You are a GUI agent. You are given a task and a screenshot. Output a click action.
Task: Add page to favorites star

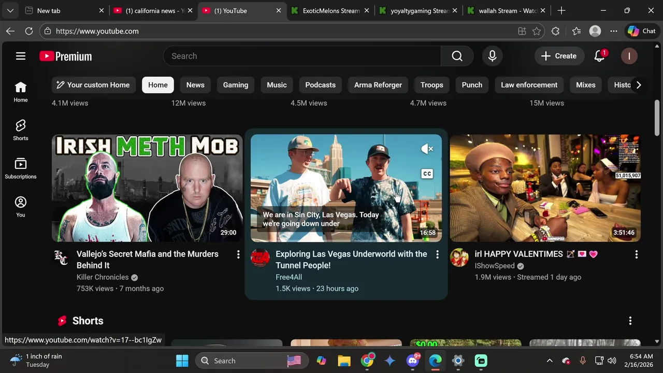(x=537, y=31)
